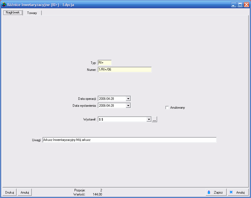Open the Data operacji date dropdown

128,99
